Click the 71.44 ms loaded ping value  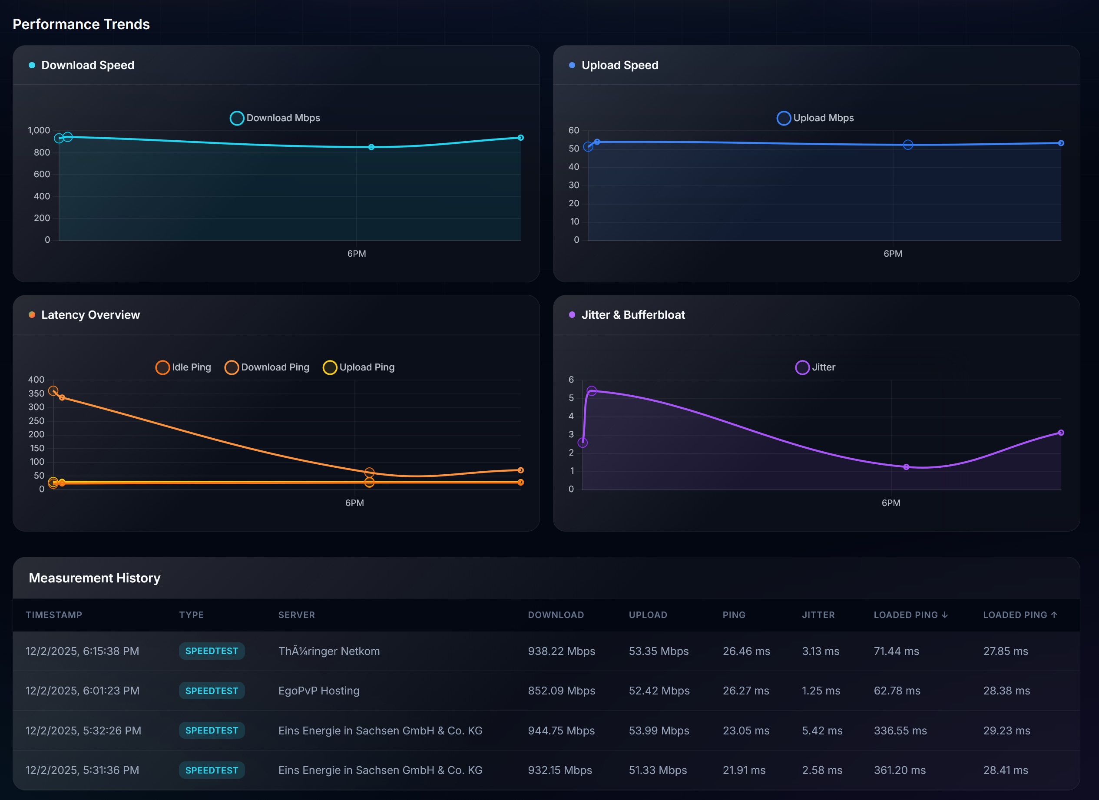[897, 651]
